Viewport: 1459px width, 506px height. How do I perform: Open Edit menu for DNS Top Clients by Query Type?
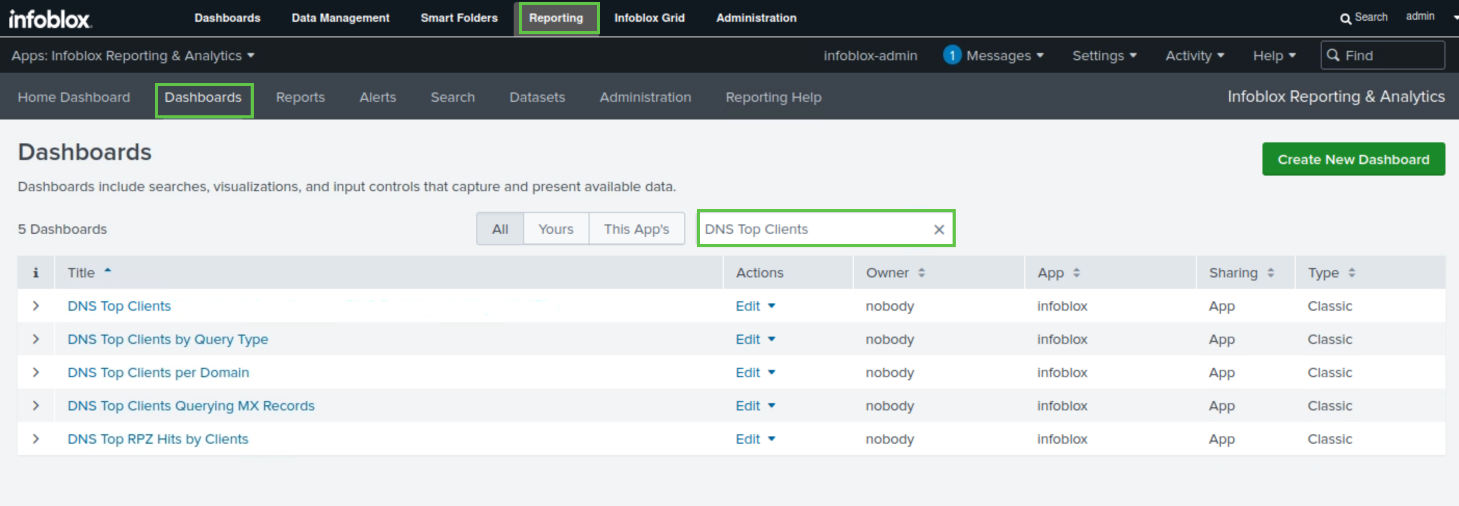(x=755, y=340)
